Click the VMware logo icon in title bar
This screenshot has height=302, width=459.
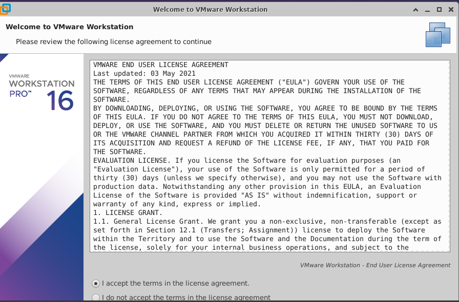tap(5, 9)
